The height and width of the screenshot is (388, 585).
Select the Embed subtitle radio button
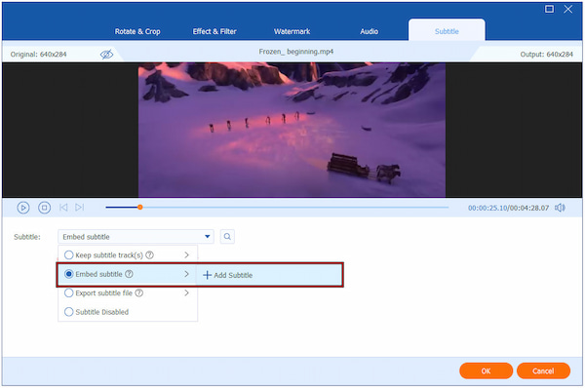(68, 274)
